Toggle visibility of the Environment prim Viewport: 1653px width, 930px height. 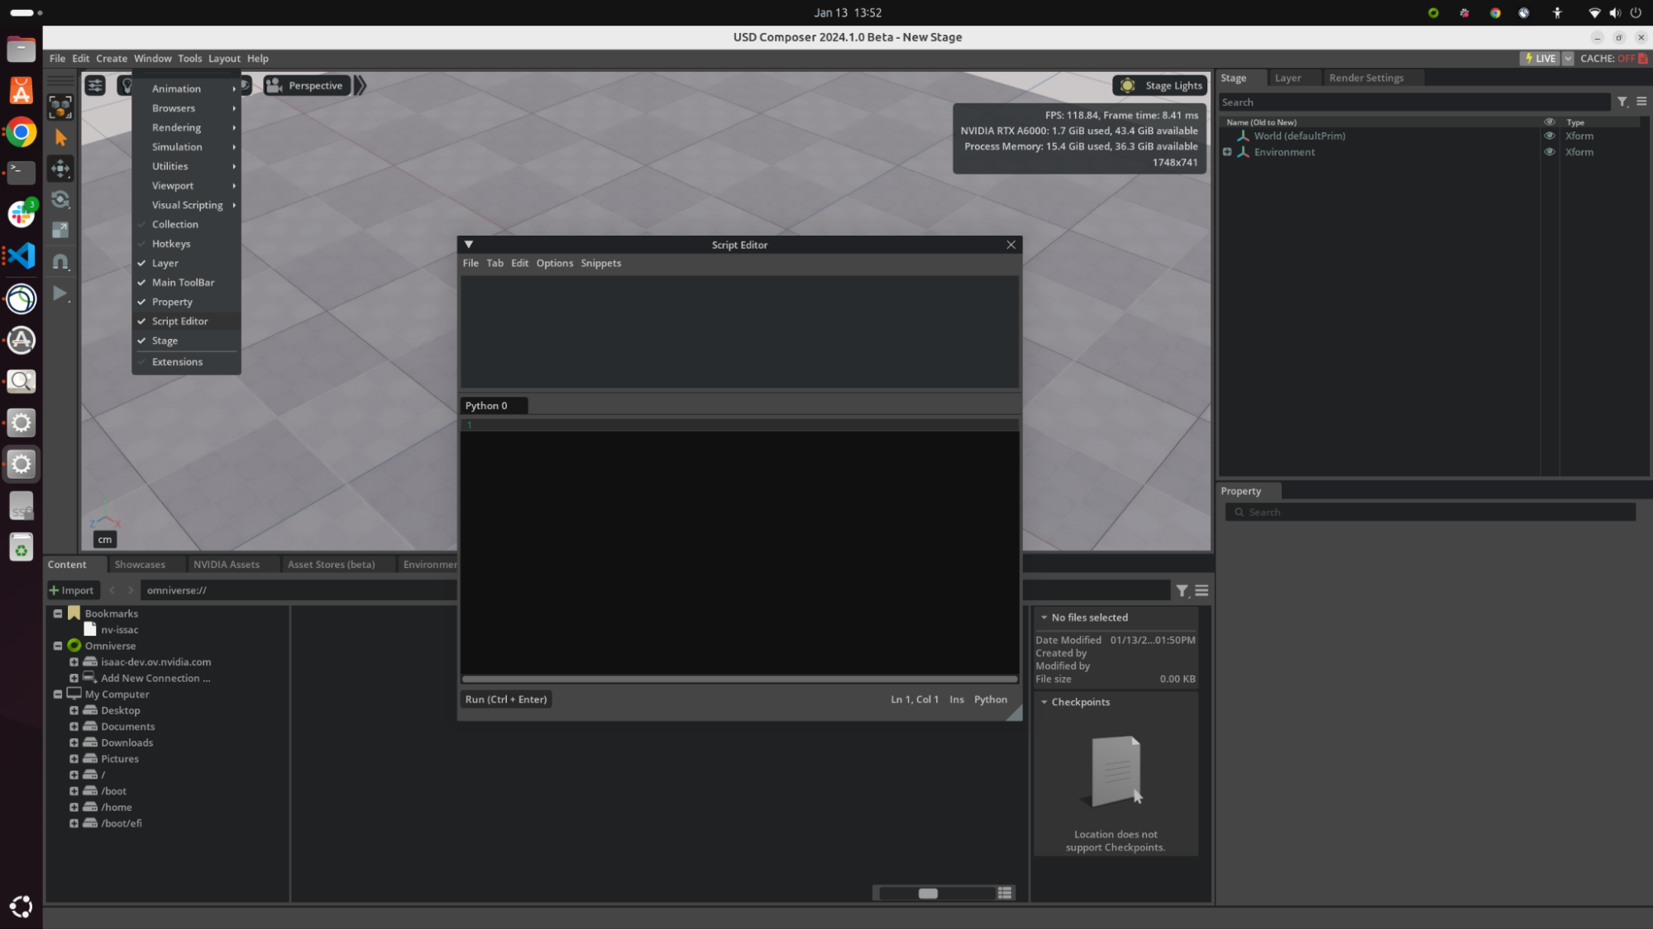tap(1550, 151)
